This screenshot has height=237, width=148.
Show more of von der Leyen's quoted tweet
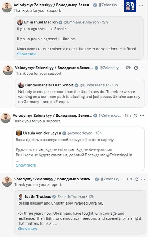26,165
